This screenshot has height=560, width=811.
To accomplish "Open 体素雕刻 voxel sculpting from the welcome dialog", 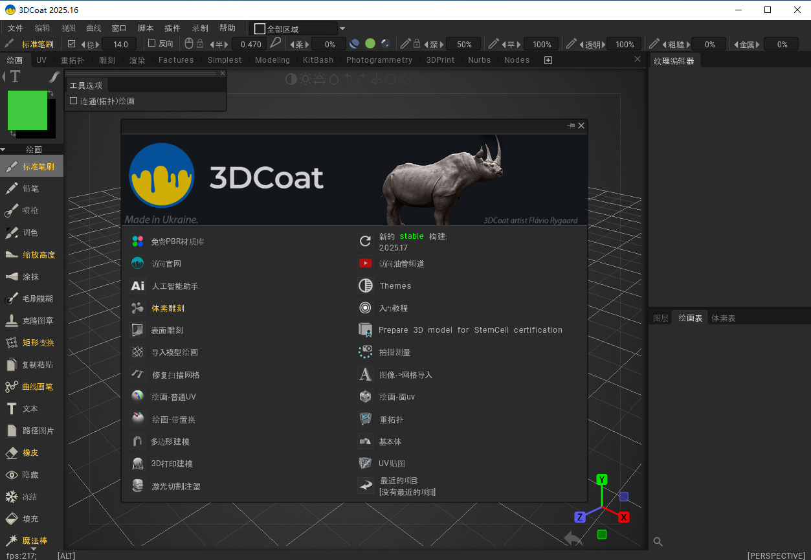I will 168,308.
